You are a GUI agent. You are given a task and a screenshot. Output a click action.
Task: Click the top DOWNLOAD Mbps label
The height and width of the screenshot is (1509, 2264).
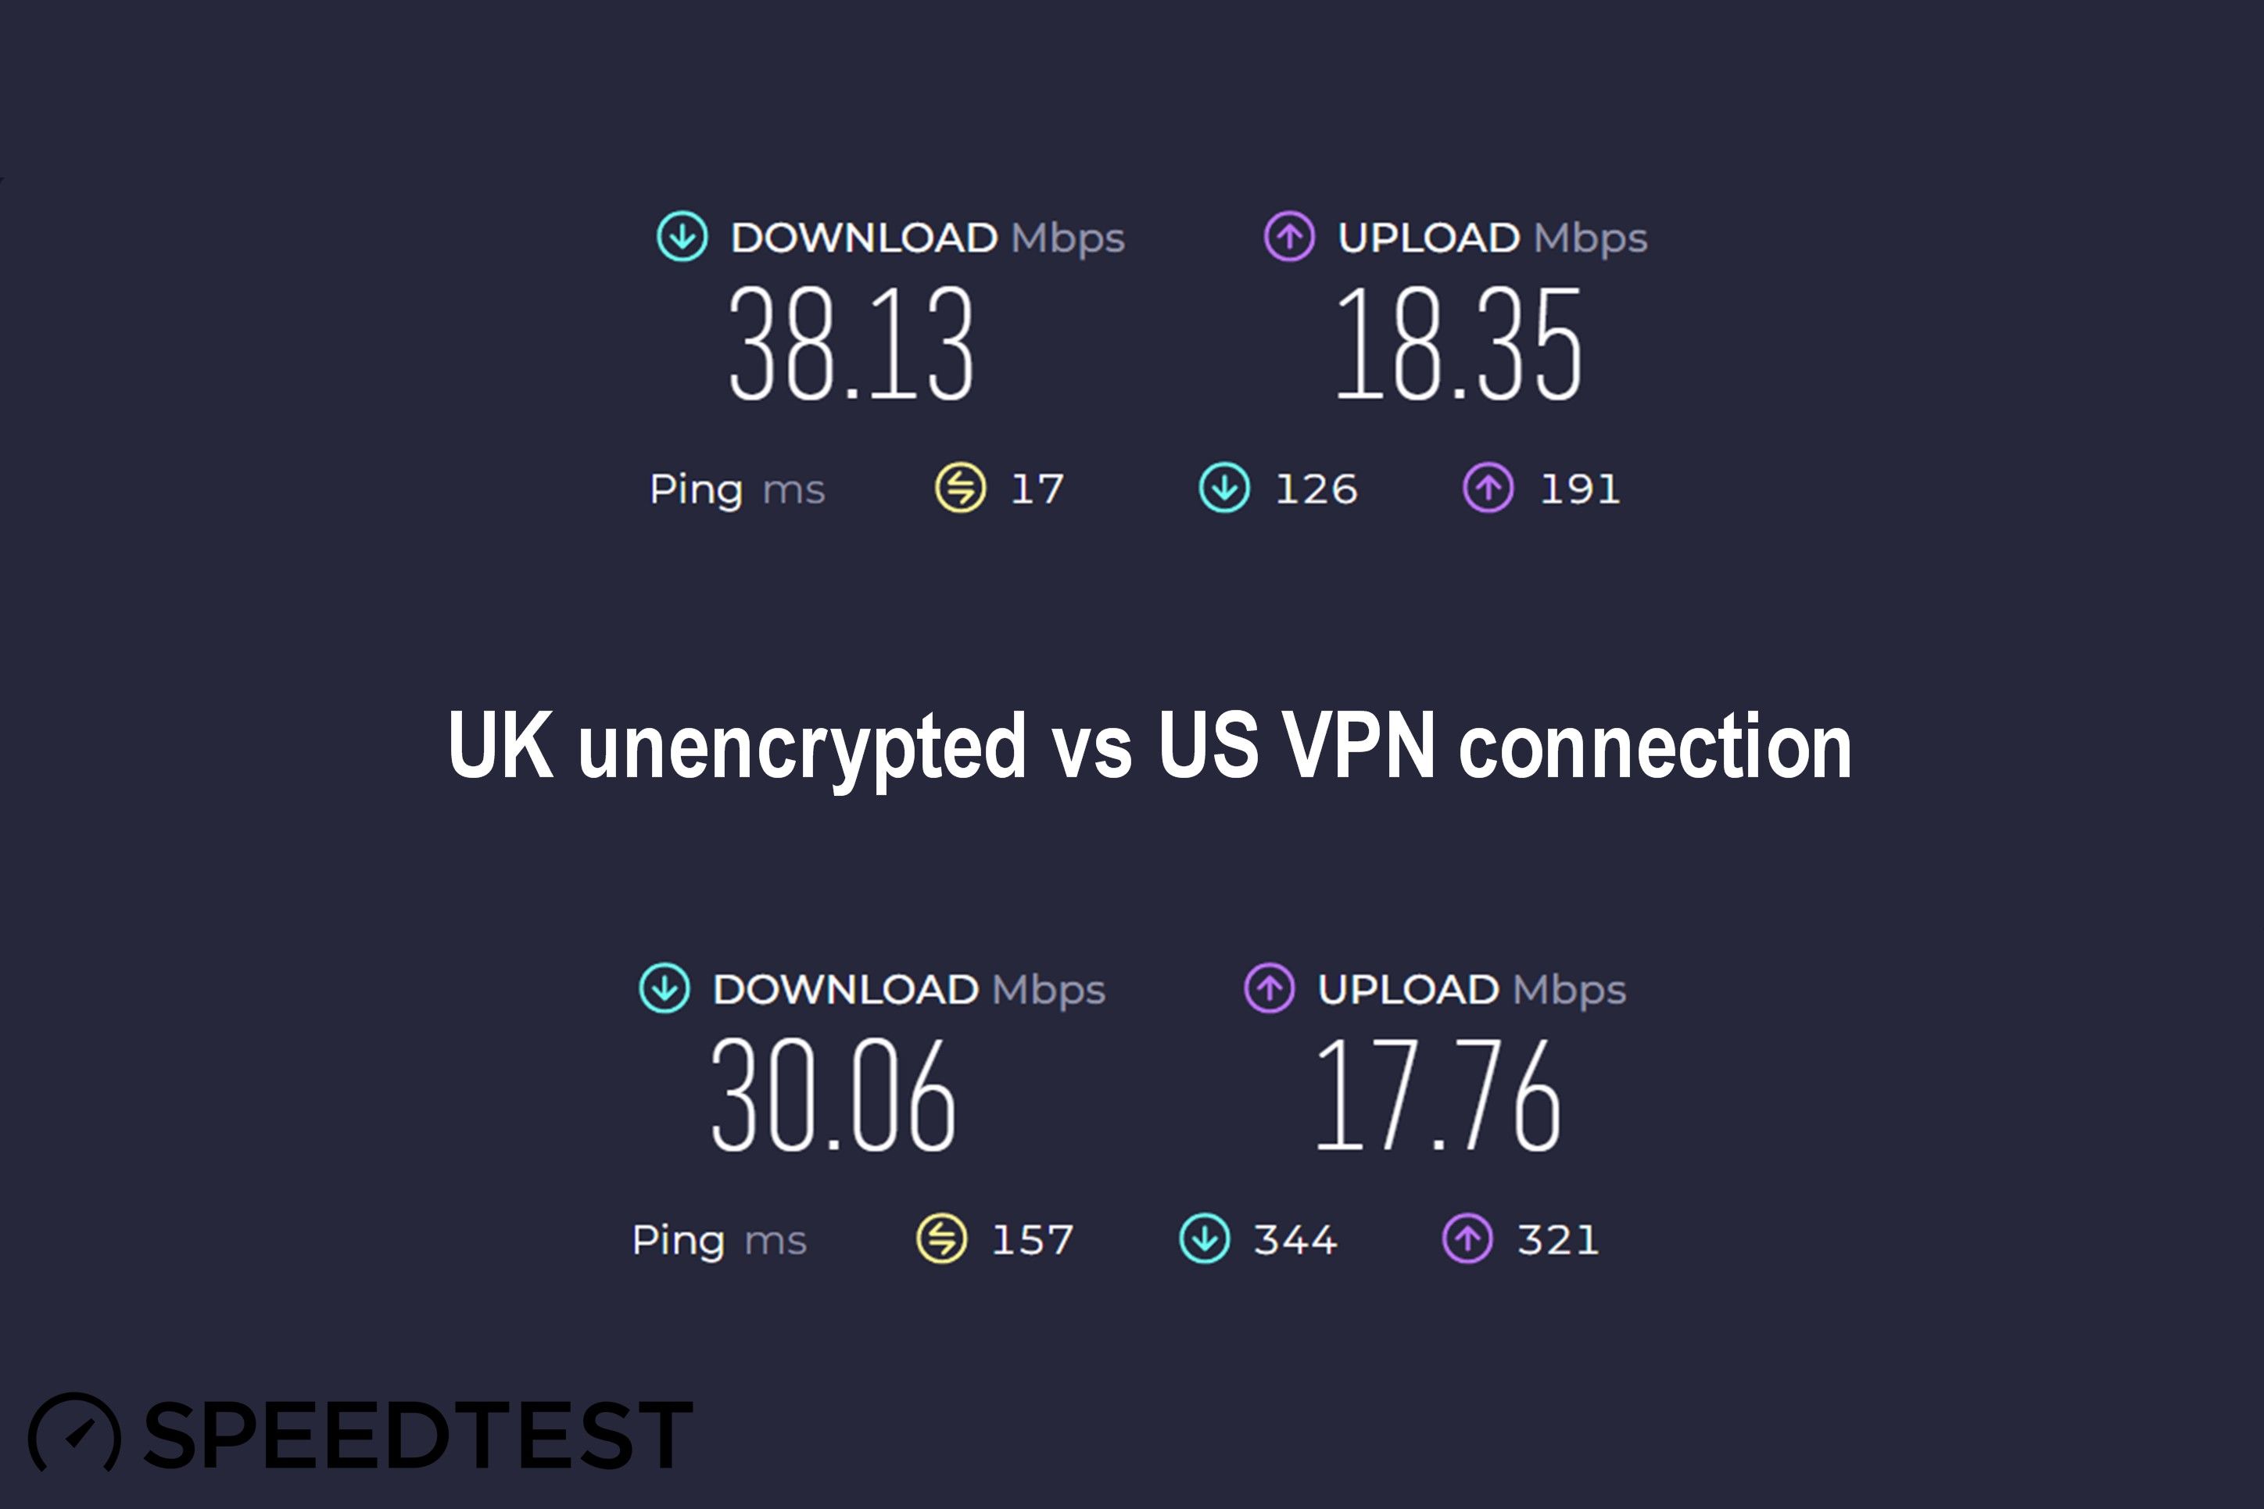(x=927, y=238)
